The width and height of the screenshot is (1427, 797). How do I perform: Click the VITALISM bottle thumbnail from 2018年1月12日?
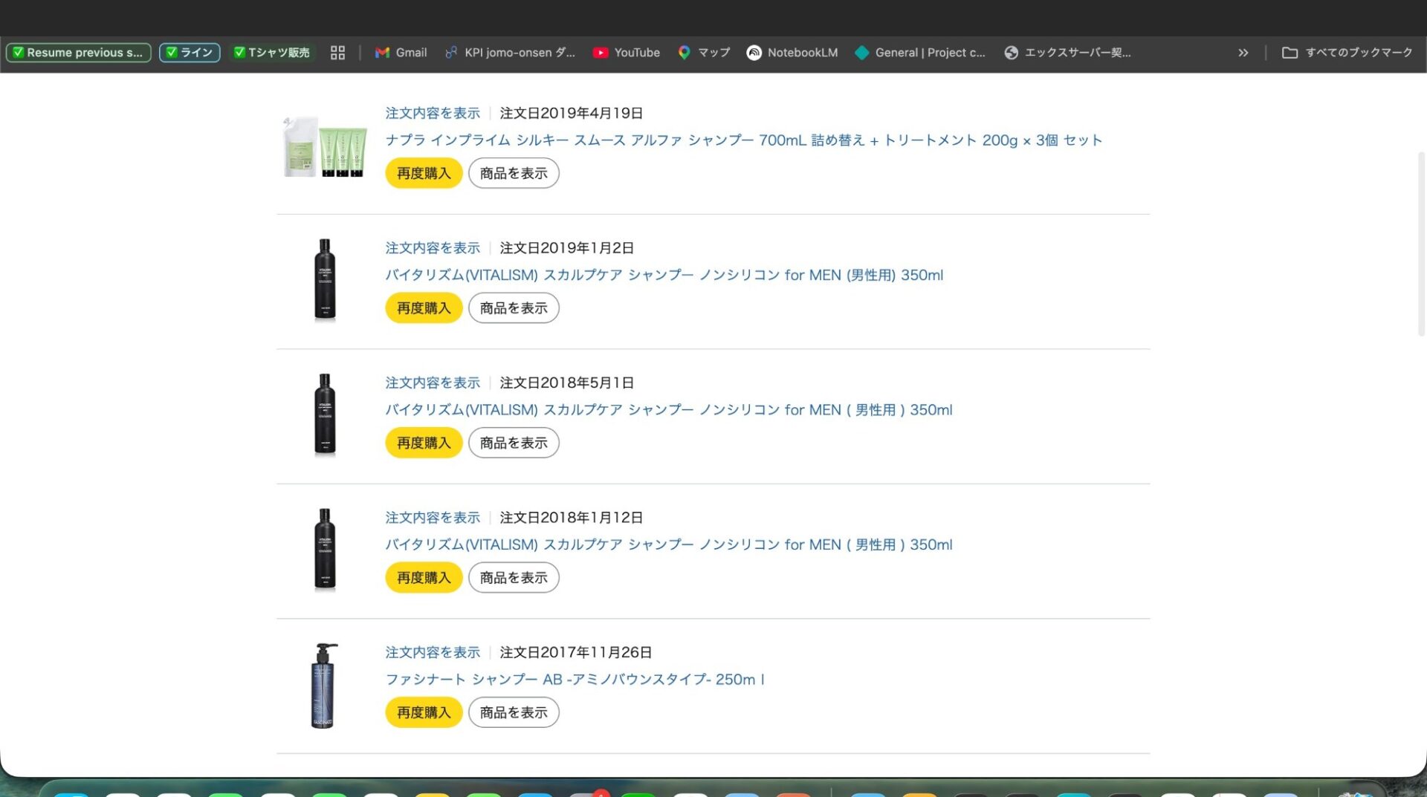pos(325,550)
